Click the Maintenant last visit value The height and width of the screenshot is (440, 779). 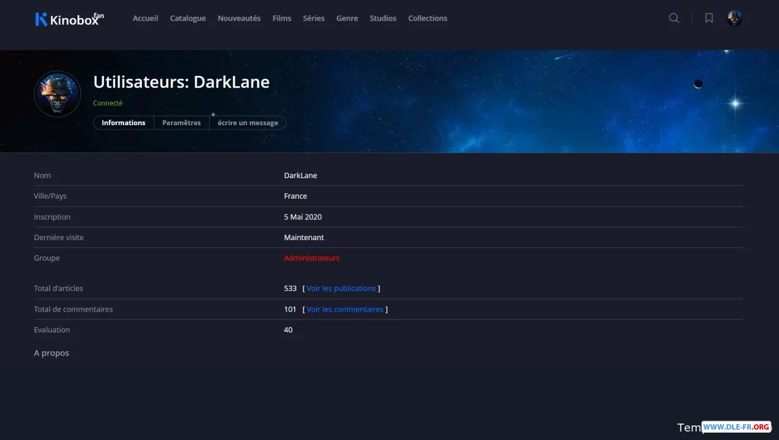304,238
